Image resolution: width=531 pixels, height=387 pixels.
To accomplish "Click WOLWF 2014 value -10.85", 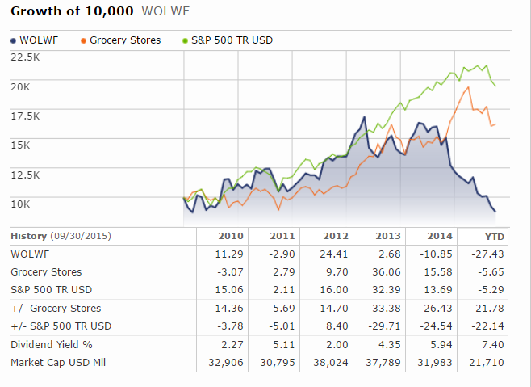I will (436, 254).
